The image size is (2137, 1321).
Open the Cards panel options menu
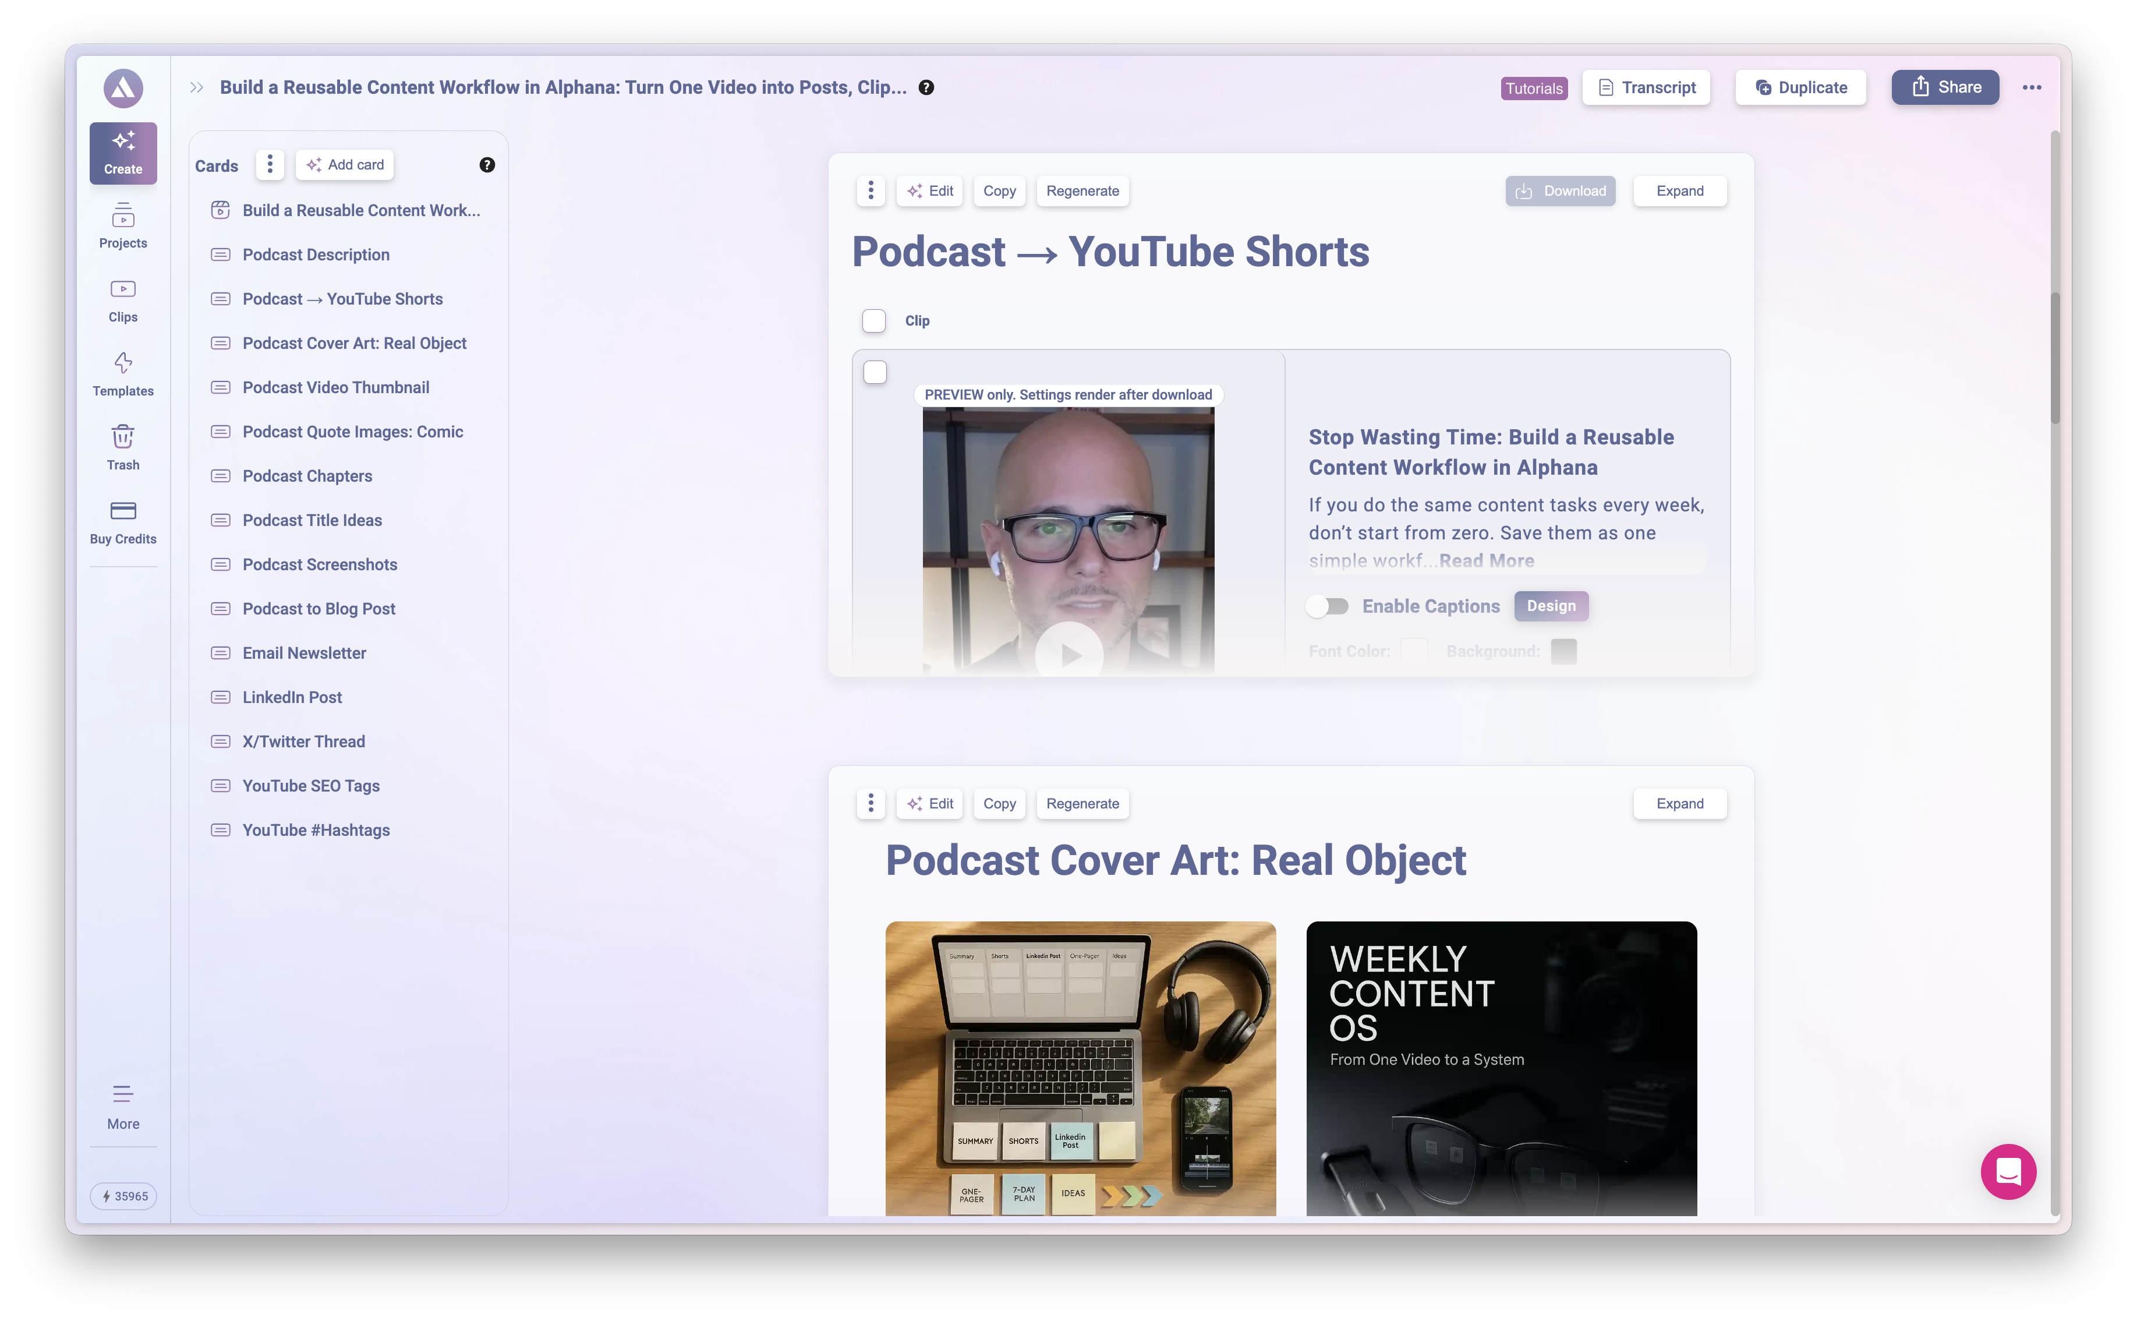(x=269, y=164)
